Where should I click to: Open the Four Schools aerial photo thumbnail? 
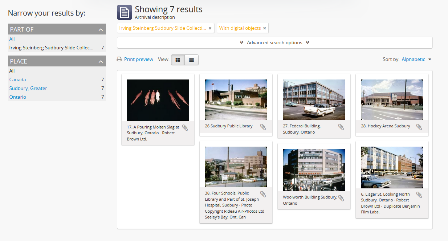point(236,167)
